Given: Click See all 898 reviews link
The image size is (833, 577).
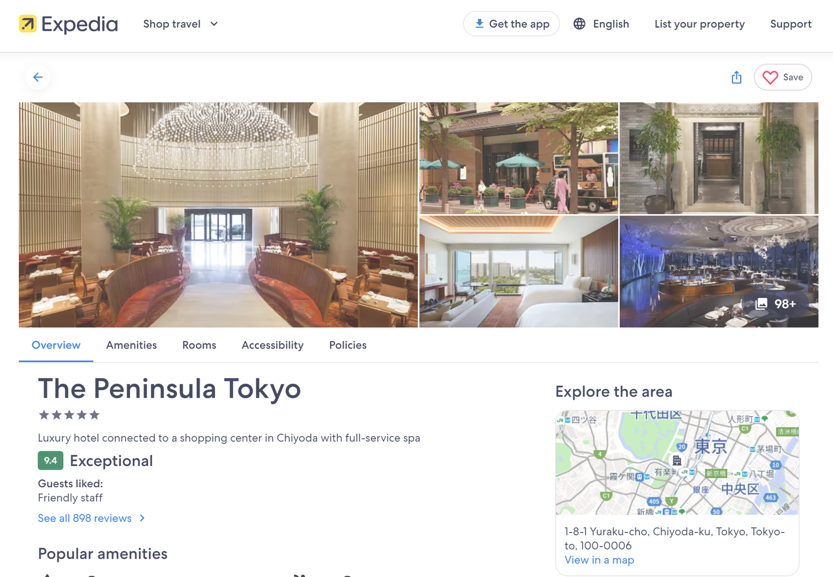Looking at the screenshot, I should tap(84, 518).
